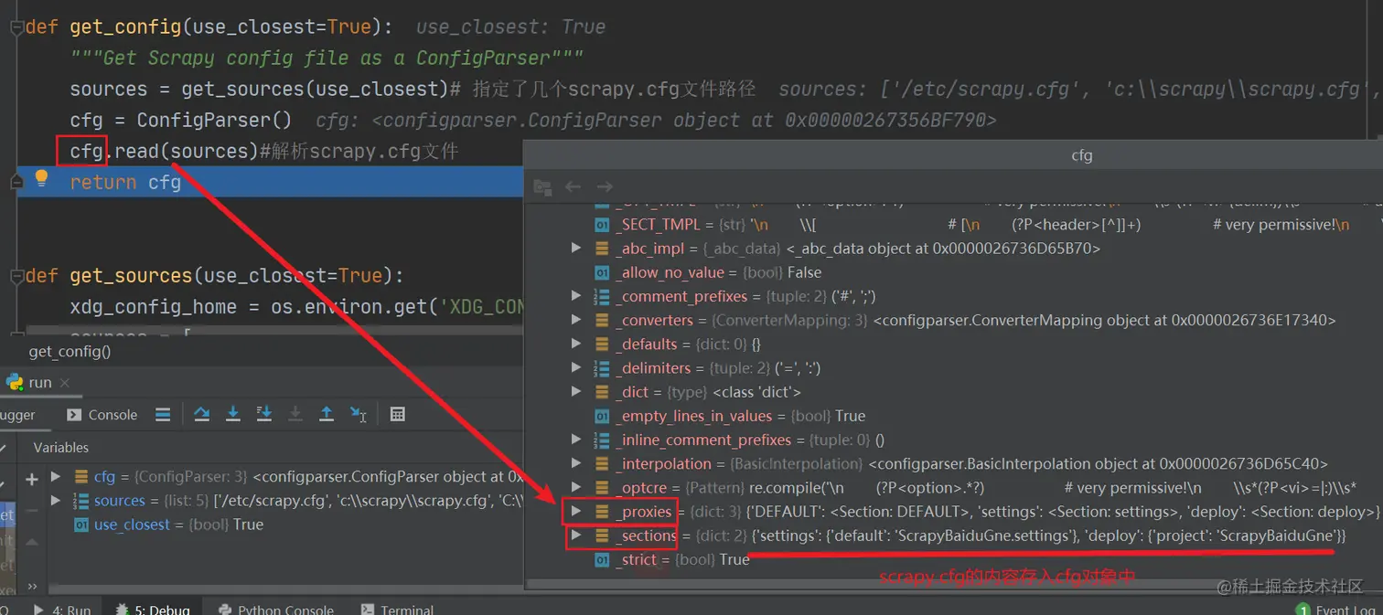
Task: Click the Python icon on run tab
Action: pos(14,382)
